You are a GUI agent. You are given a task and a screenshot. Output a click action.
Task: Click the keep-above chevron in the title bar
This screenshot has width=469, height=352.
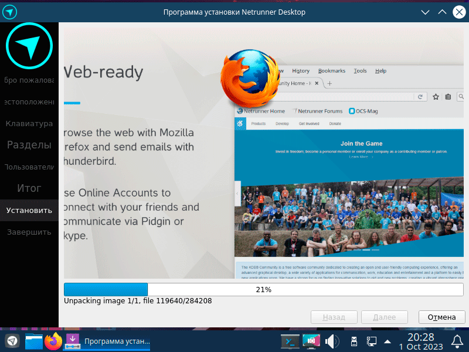click(442, 12)
